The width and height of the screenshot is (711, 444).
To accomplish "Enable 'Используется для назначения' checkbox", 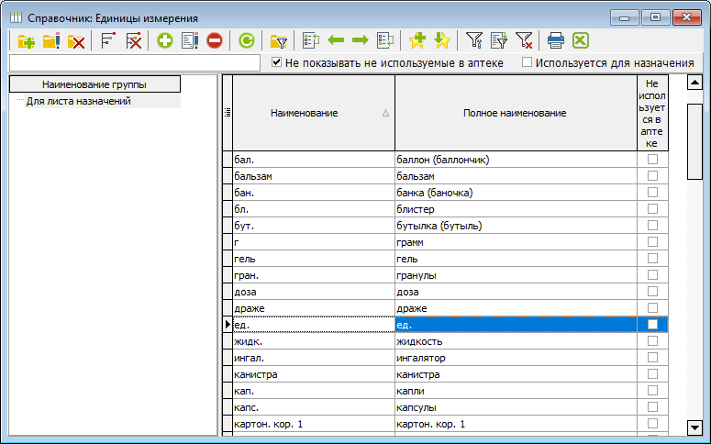I will [x=527, y=62].
